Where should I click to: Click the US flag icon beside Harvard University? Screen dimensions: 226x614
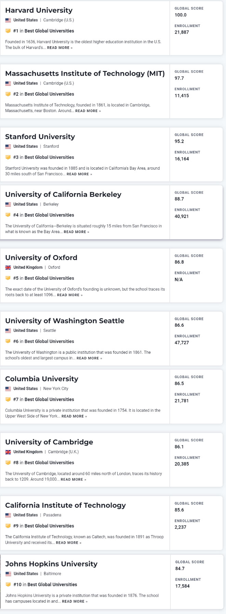click(x=8, y=20)
